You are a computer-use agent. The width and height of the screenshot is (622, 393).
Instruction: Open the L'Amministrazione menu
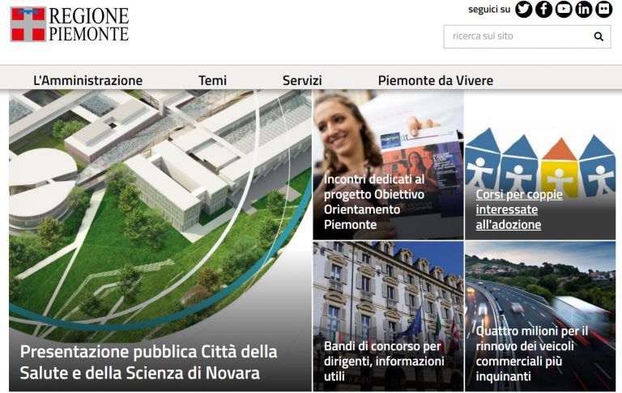click(87, 80)
